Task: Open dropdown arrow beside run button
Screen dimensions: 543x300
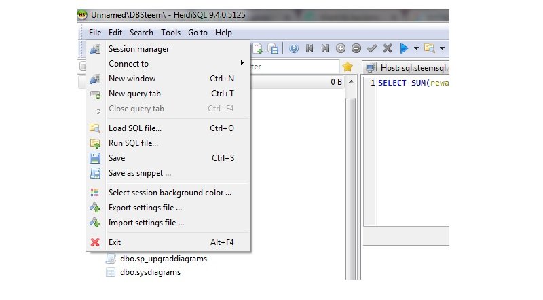Action: pyautogui.click(x=416, y=48)
